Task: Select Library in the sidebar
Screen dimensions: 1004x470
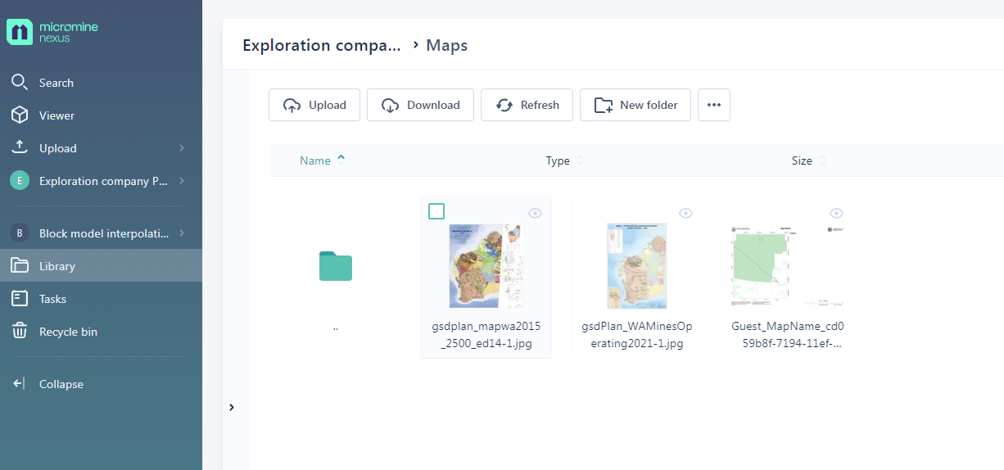Action: 57,266
